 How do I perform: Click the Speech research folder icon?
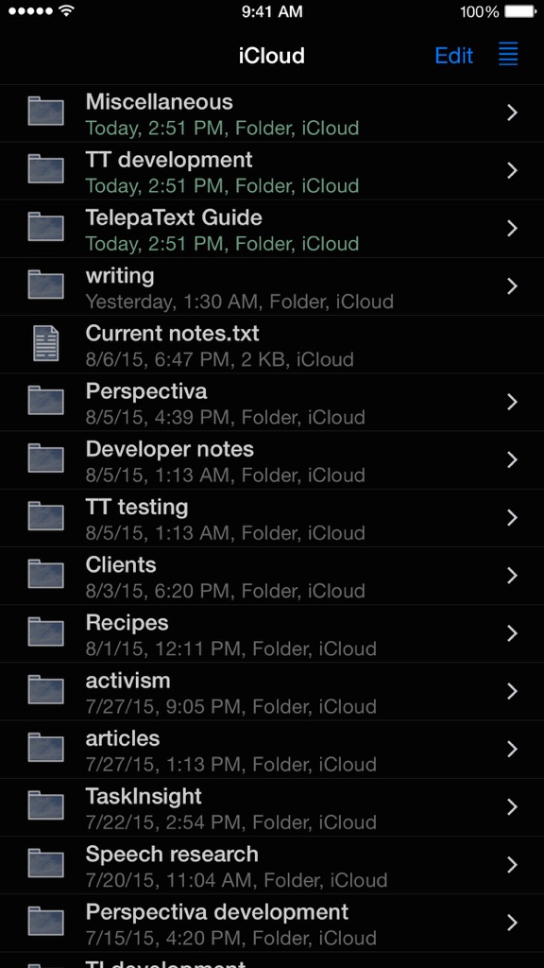click(x=45, y=864)
